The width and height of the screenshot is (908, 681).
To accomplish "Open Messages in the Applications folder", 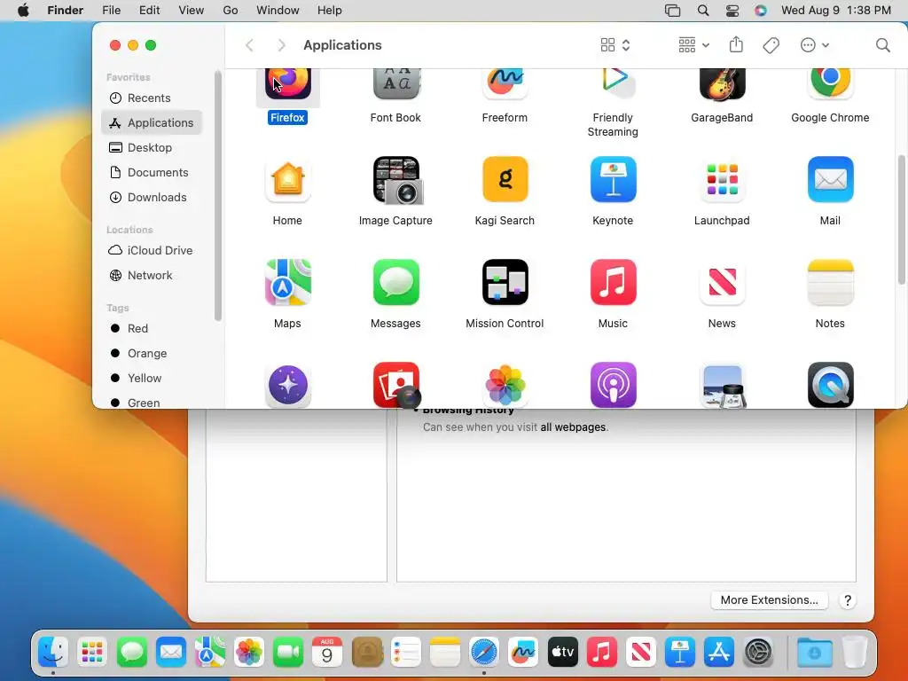I will [396, 283].
